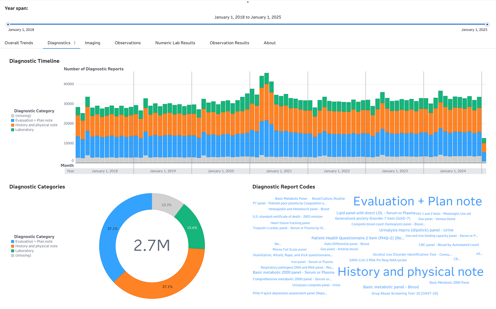Select the left year-span slider handle
This screenshot has width=496, height=309.
point(8,24)
